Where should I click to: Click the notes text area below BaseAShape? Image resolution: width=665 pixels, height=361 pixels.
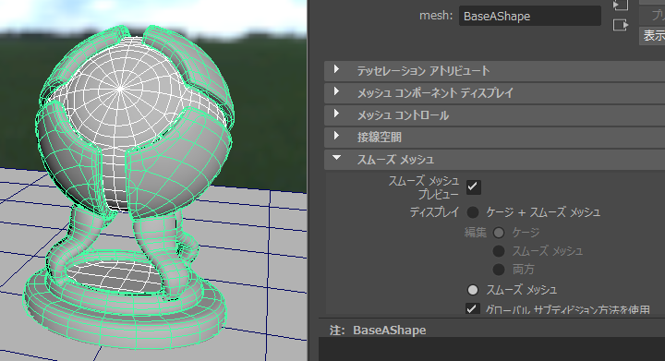[491, 349]
